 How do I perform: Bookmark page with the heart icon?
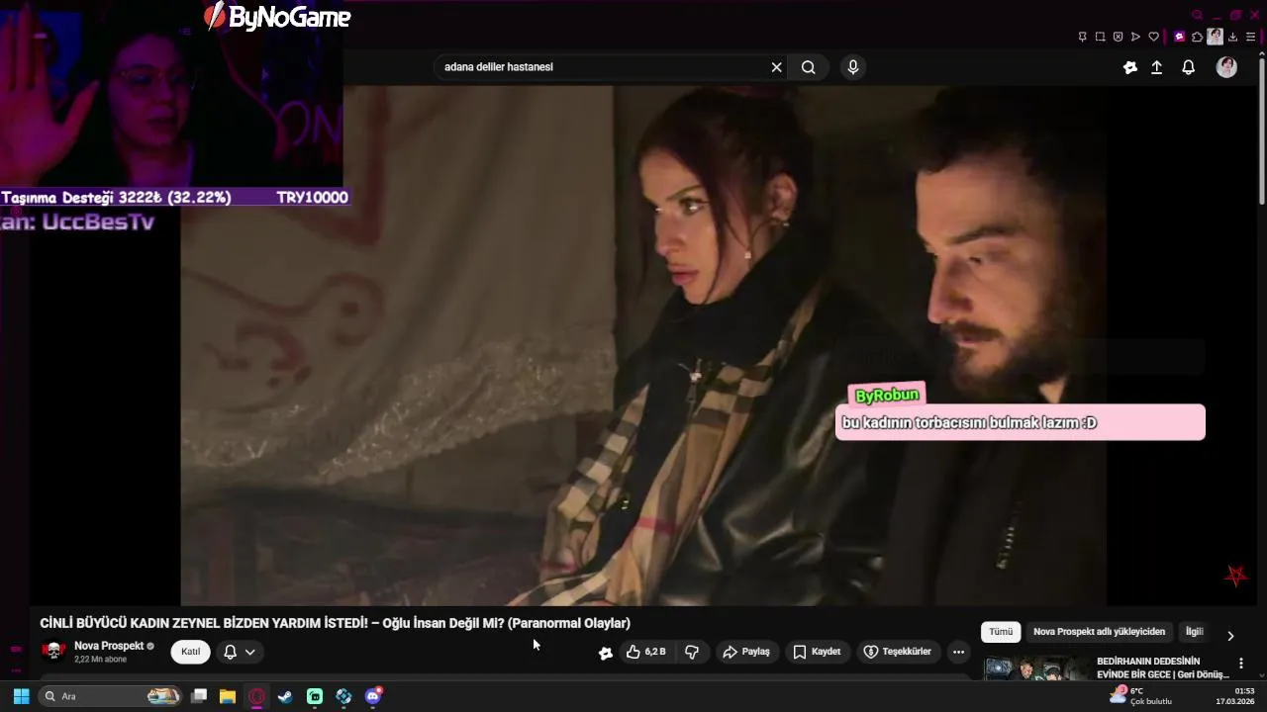point(1153,37)
